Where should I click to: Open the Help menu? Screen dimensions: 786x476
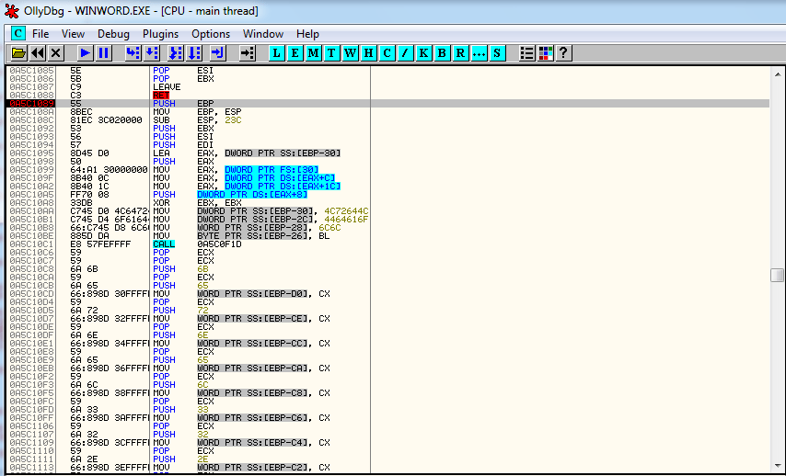point(307,34)
